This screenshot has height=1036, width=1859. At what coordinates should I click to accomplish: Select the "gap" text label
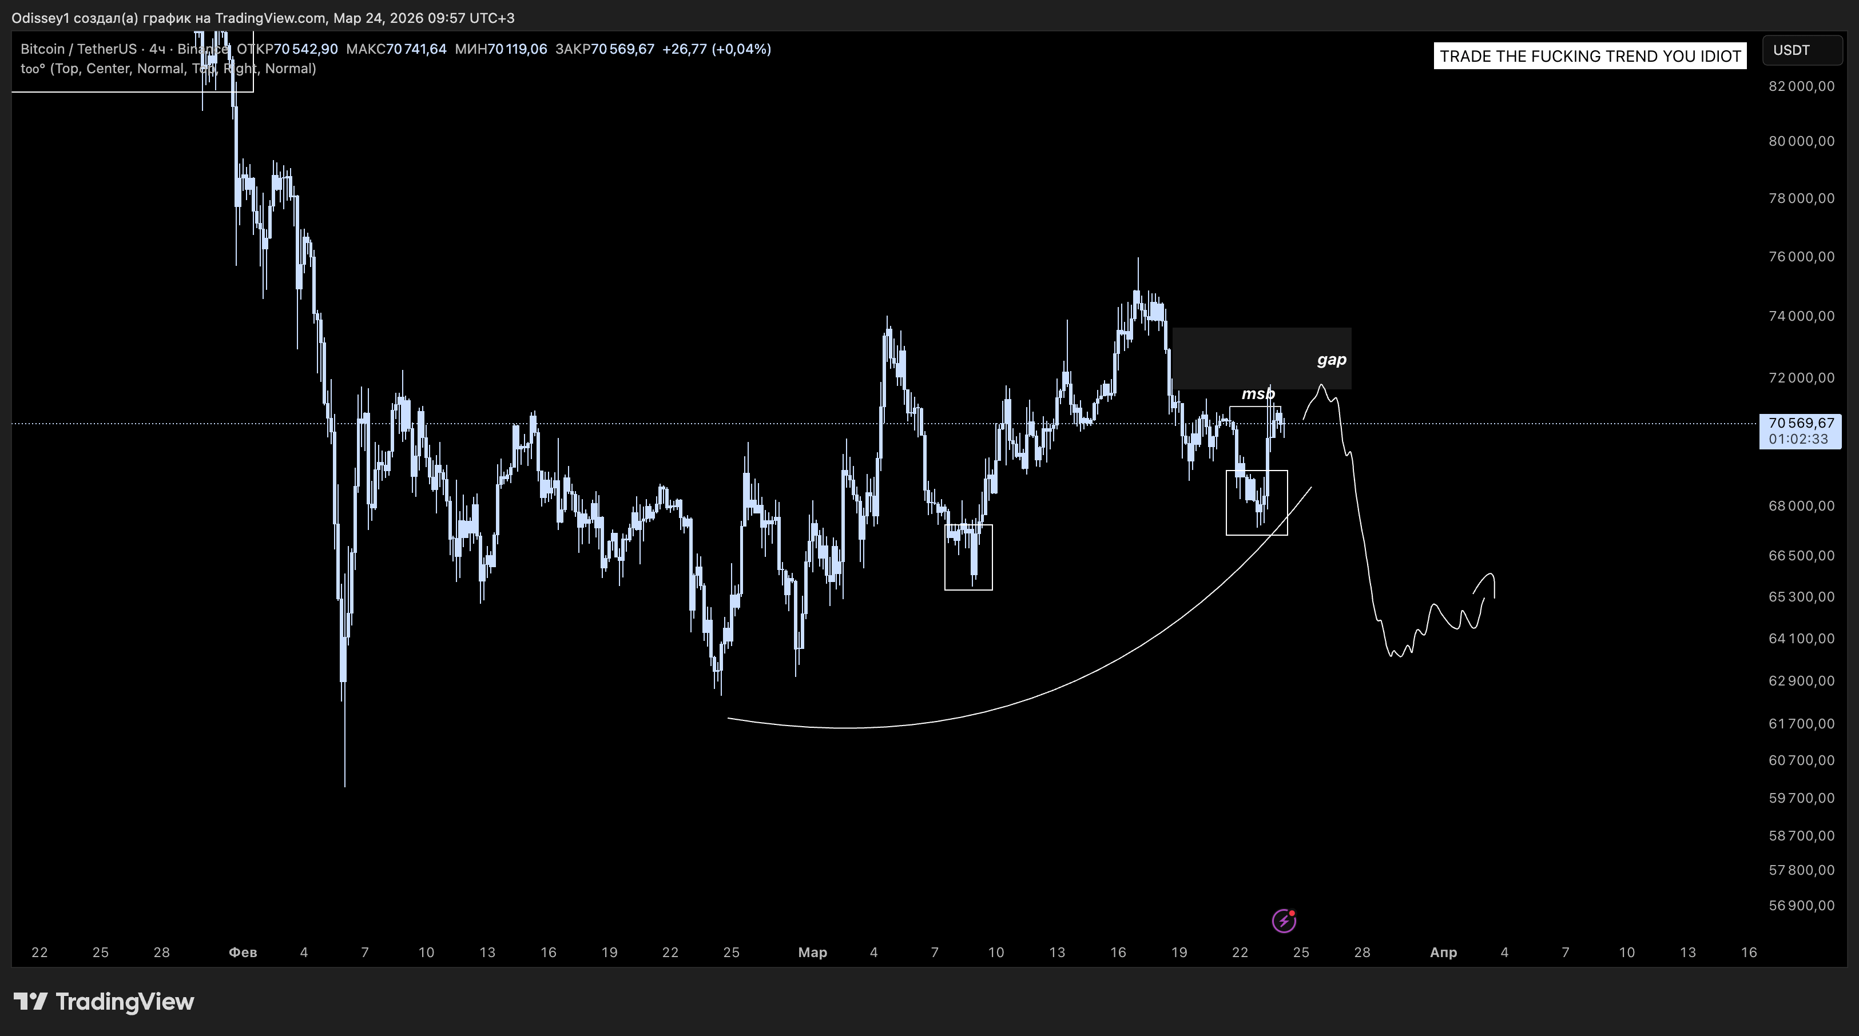tap(1332, 359)
